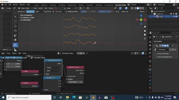Open the Modifiers wrench properties tab
The height and width of the screenshot is (100, 179).
tap(150, 69)
